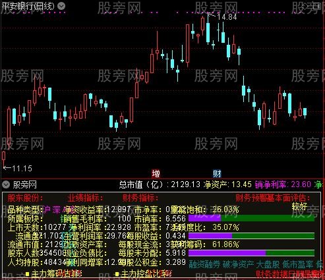Screen dimensions: 325x280
Task: Click the 量能饱和 percentage text
Action: [225, 210]
